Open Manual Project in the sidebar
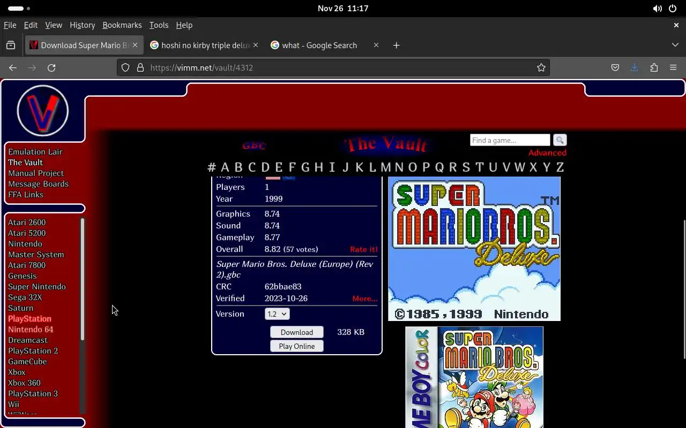Image resolution: width=686 pixels, height=428 pixels. pyautogui.click(x=36, y=173)
